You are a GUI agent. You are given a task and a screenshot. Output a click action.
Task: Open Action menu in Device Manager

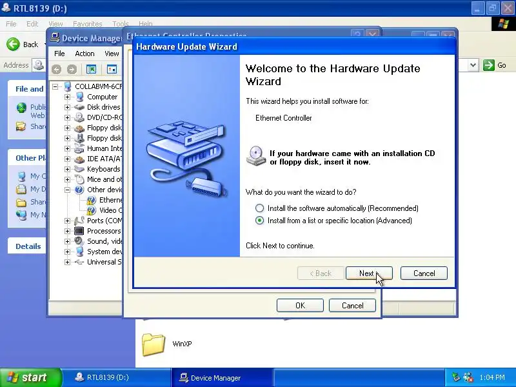pos(84,54)
